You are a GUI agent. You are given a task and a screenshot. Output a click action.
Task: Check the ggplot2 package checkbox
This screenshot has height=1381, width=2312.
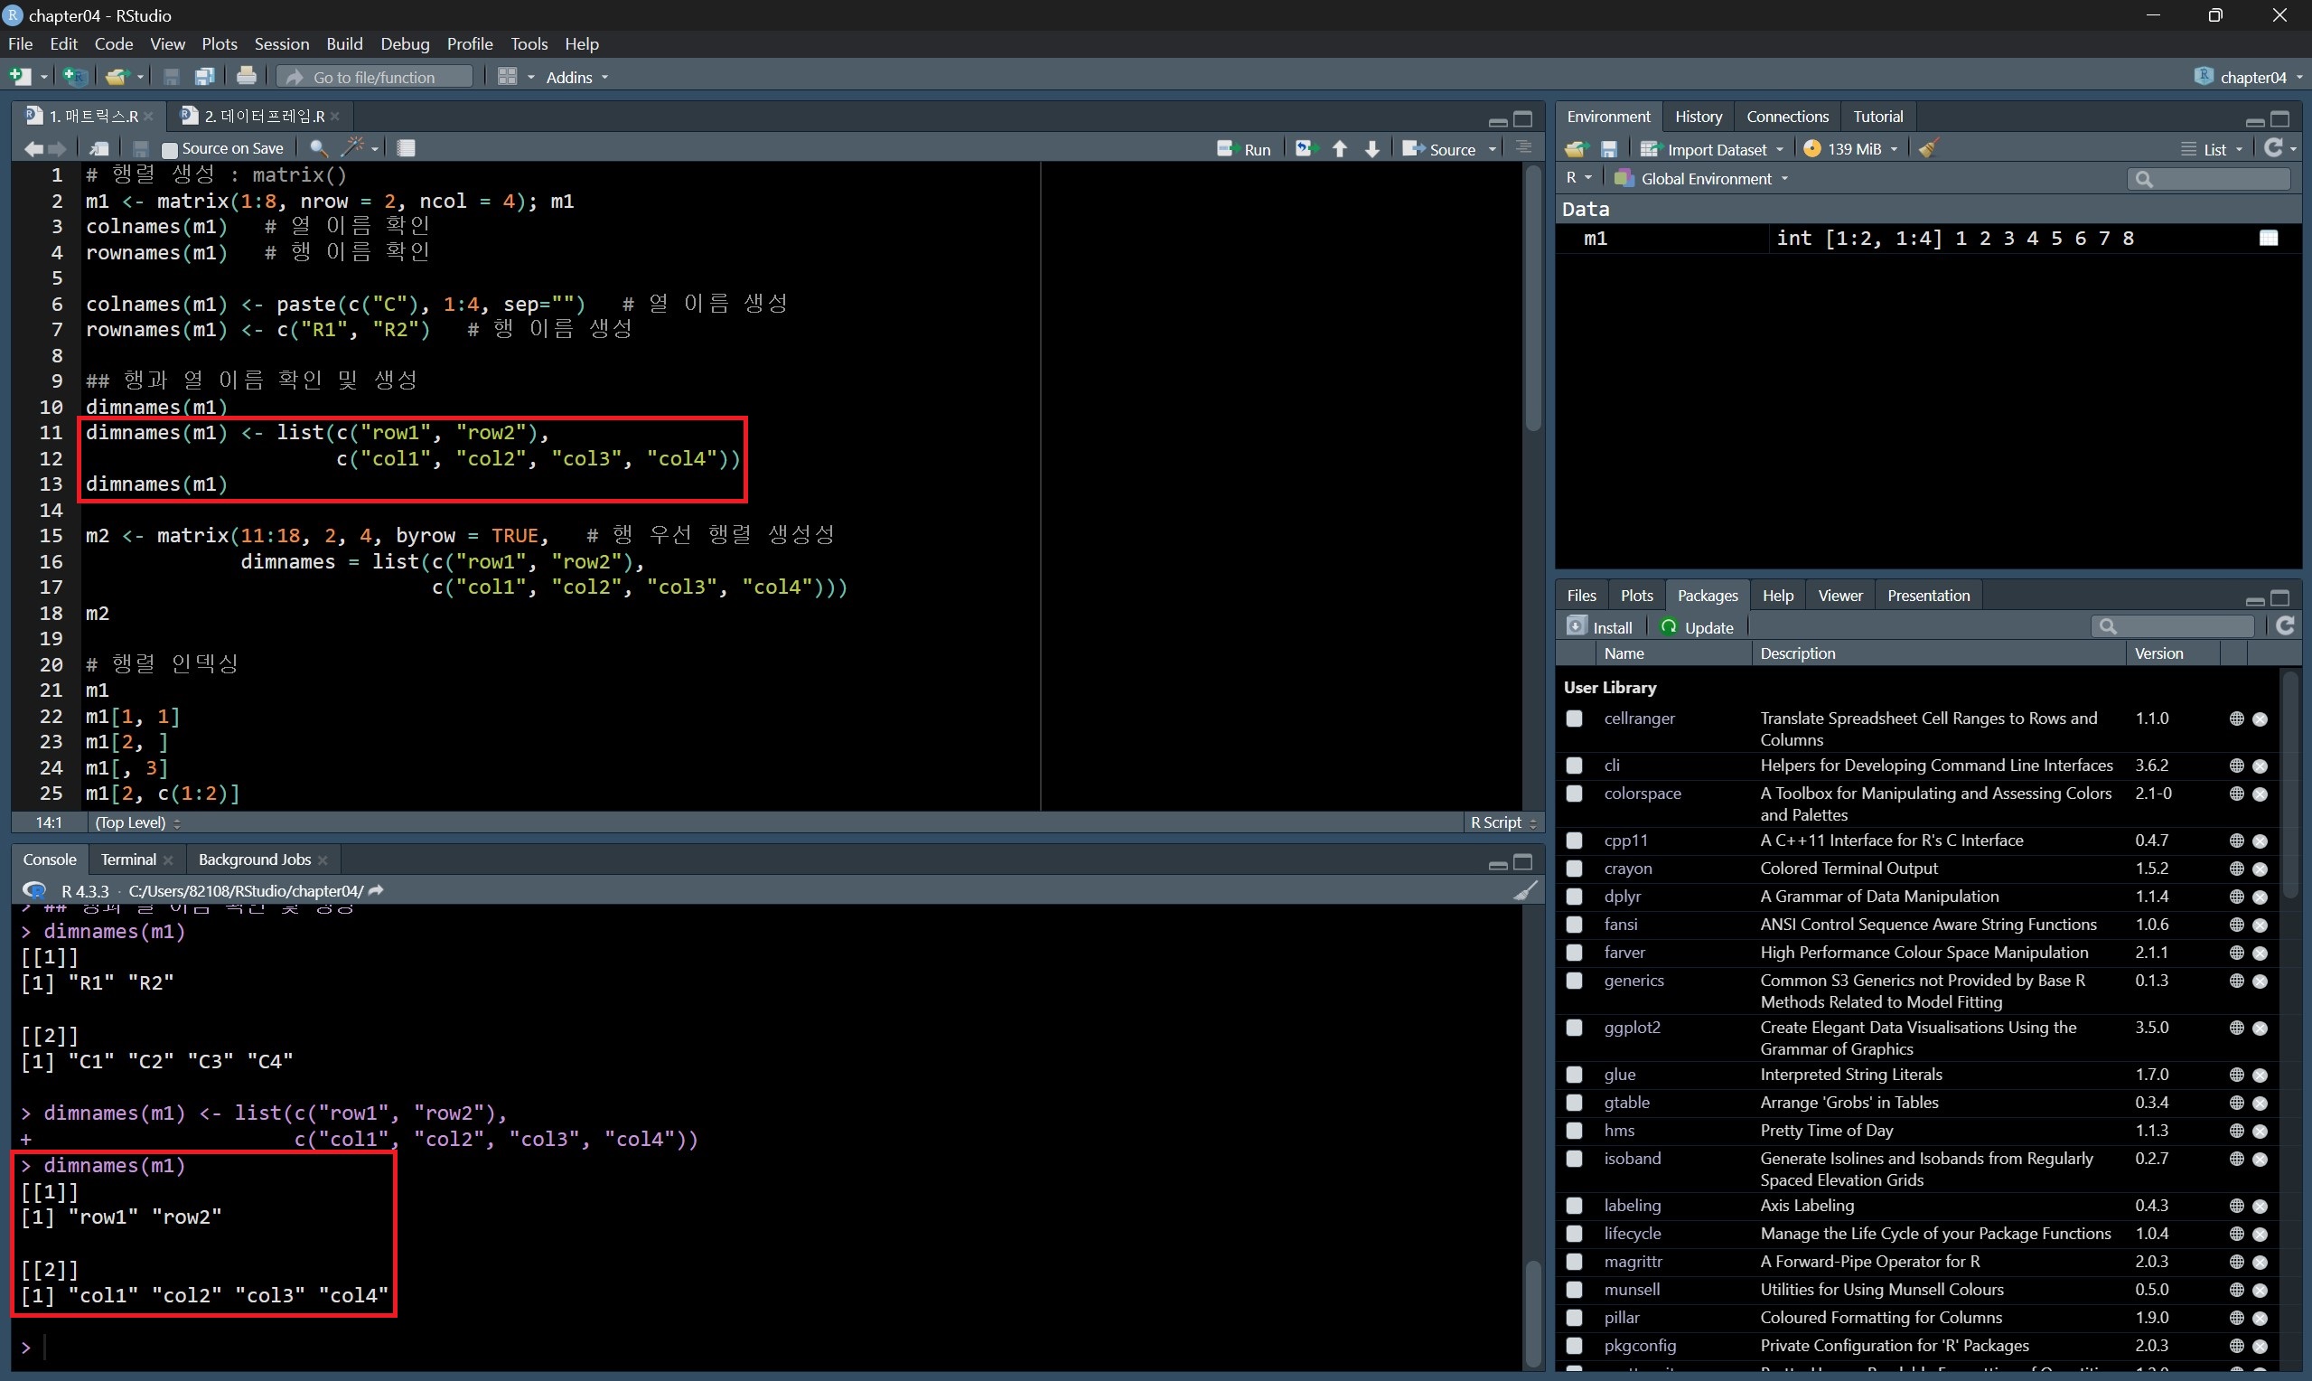pyautogui.click(x=1575, y=1028)
